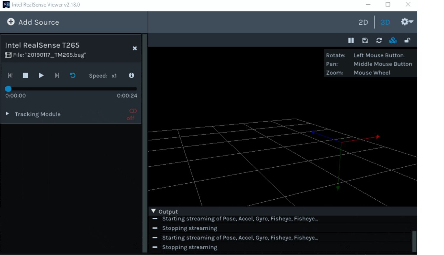The height and width of the screenshot is (255, 444).
Task: Toggle repeat playback loop icon
Action: click(x=73, y=76)
